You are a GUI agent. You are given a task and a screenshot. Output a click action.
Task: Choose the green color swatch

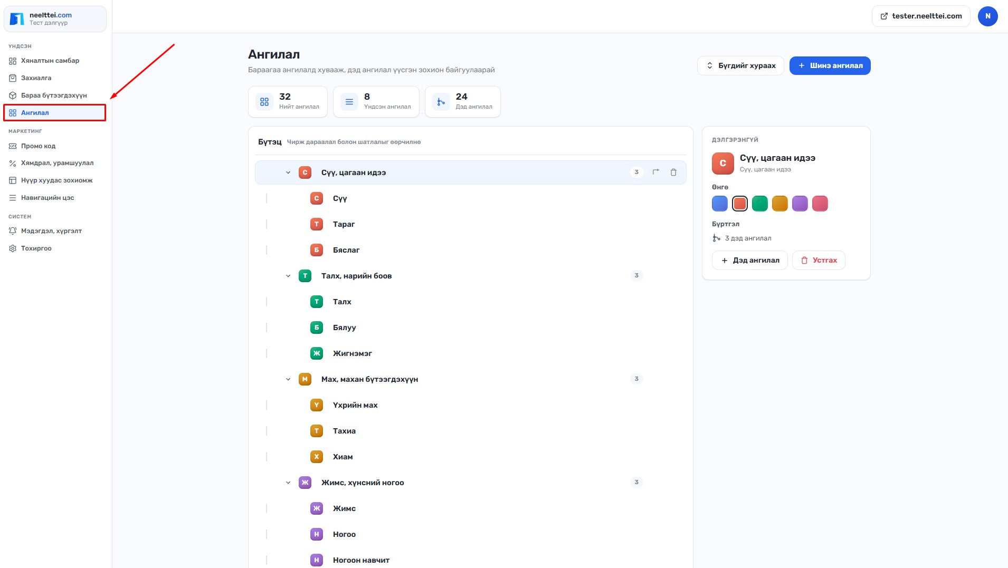coord(760,204)
